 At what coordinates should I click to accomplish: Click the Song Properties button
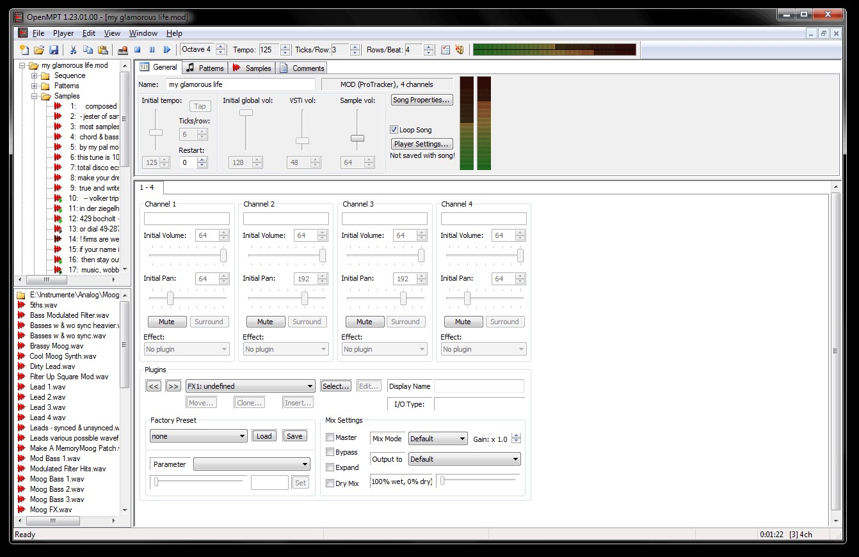pos(422,100)
